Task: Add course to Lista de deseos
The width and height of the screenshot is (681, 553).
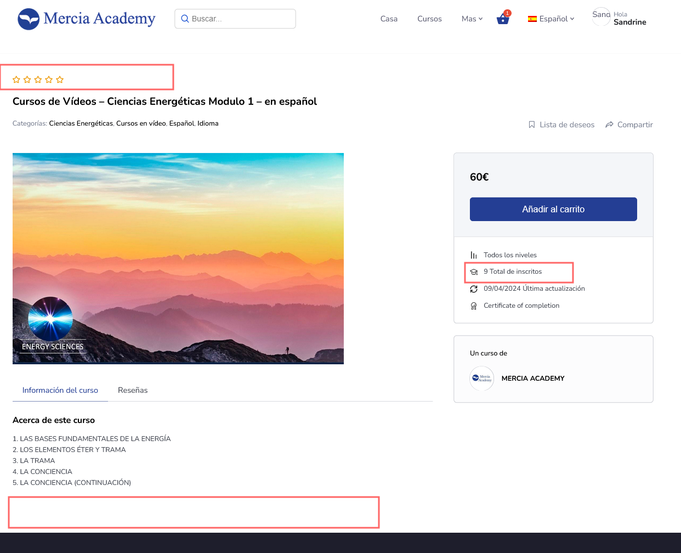Action: (x=561, y=125)
